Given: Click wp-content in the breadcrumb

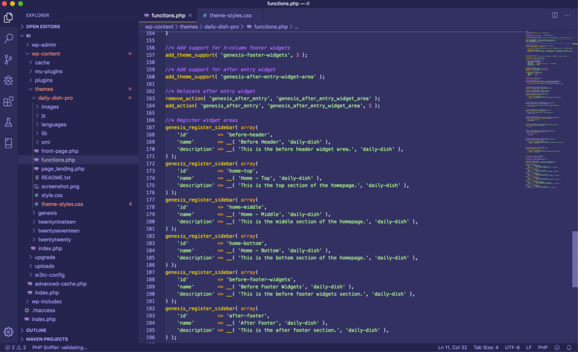Looking at the screenshot, I should [x=159, y=27].
